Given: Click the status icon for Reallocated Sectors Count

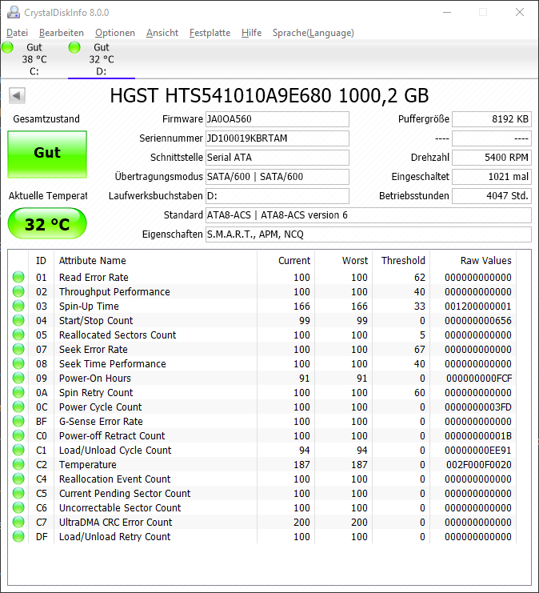Looking at the screenshot, I should click(18, 335).
